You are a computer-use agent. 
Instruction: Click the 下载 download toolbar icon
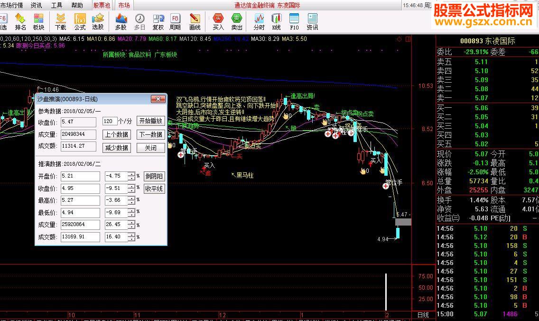click(x=61, y=22)
